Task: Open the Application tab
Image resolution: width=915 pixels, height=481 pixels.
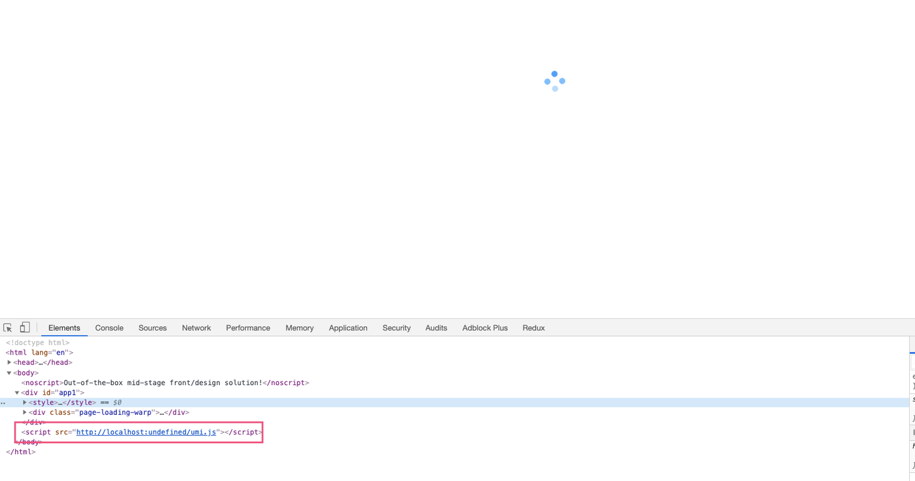Action: (x=348, y=328)
